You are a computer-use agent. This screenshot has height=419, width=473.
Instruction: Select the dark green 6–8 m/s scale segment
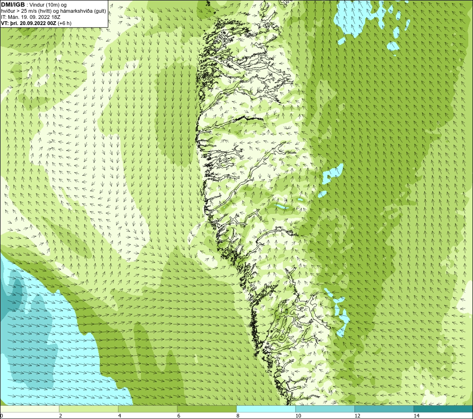[207, 409]
